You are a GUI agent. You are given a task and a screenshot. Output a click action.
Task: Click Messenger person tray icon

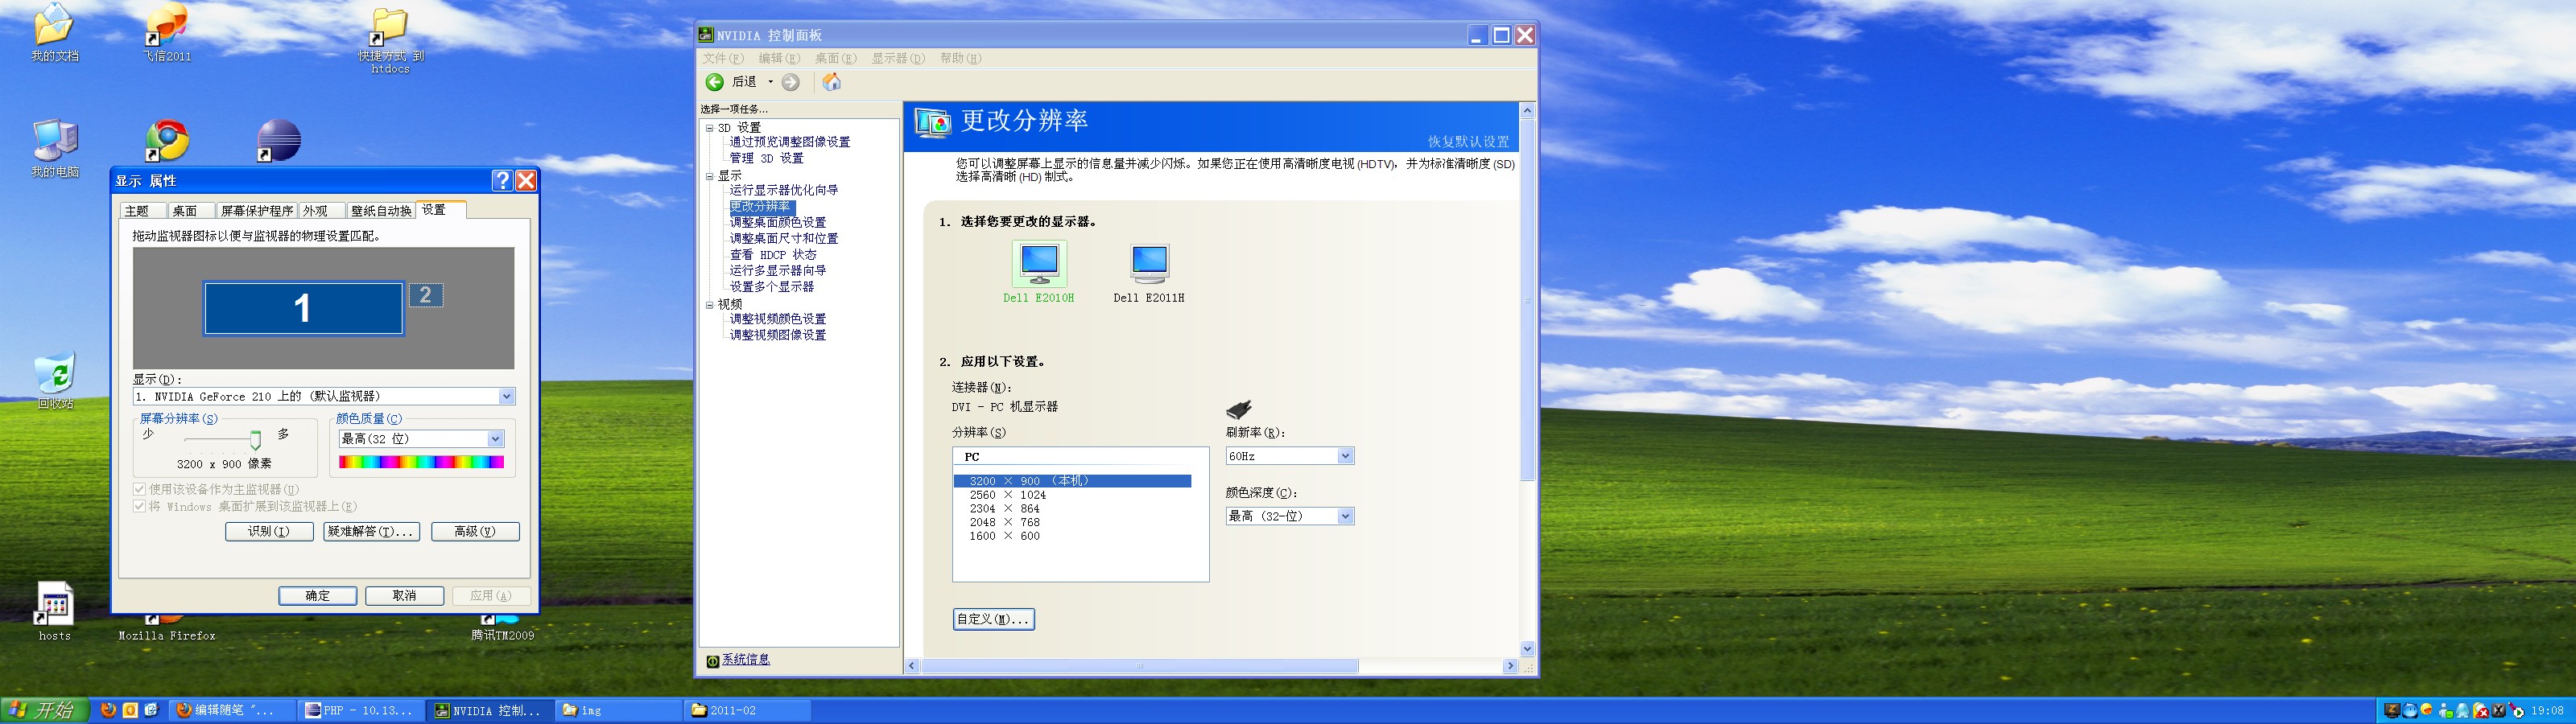[2445, 711]
